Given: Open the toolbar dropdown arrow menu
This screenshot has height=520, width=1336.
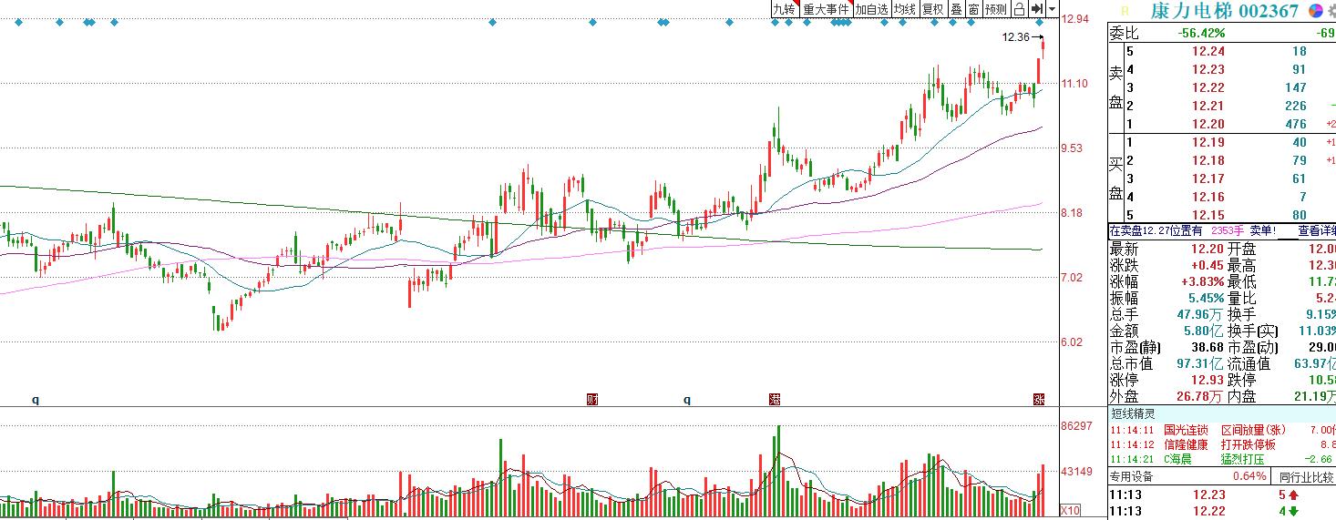Looking at the screenshot, I should click(x=1053, y=9).
